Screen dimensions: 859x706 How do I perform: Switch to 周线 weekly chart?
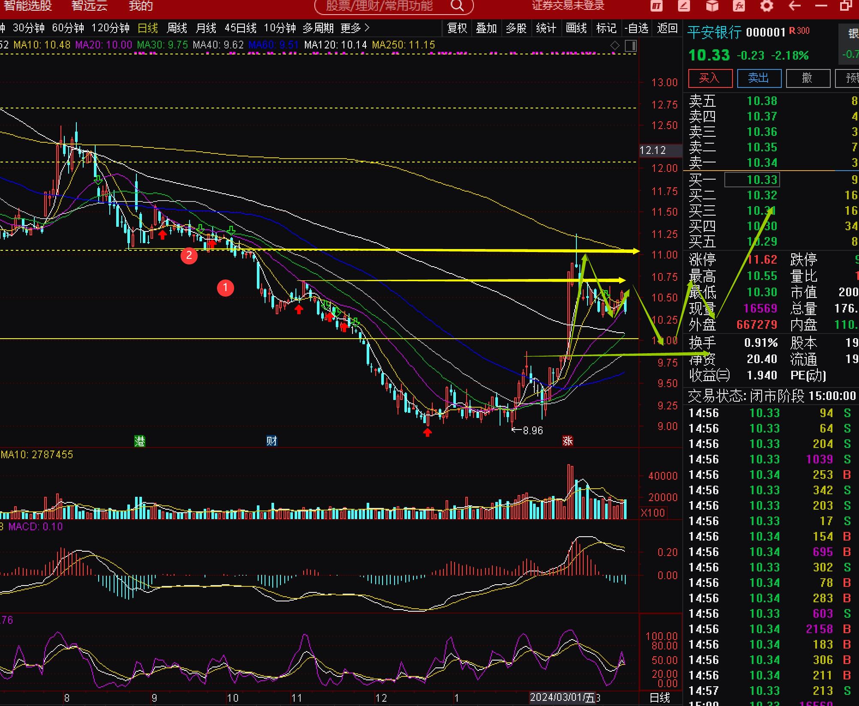pos(177,28)
